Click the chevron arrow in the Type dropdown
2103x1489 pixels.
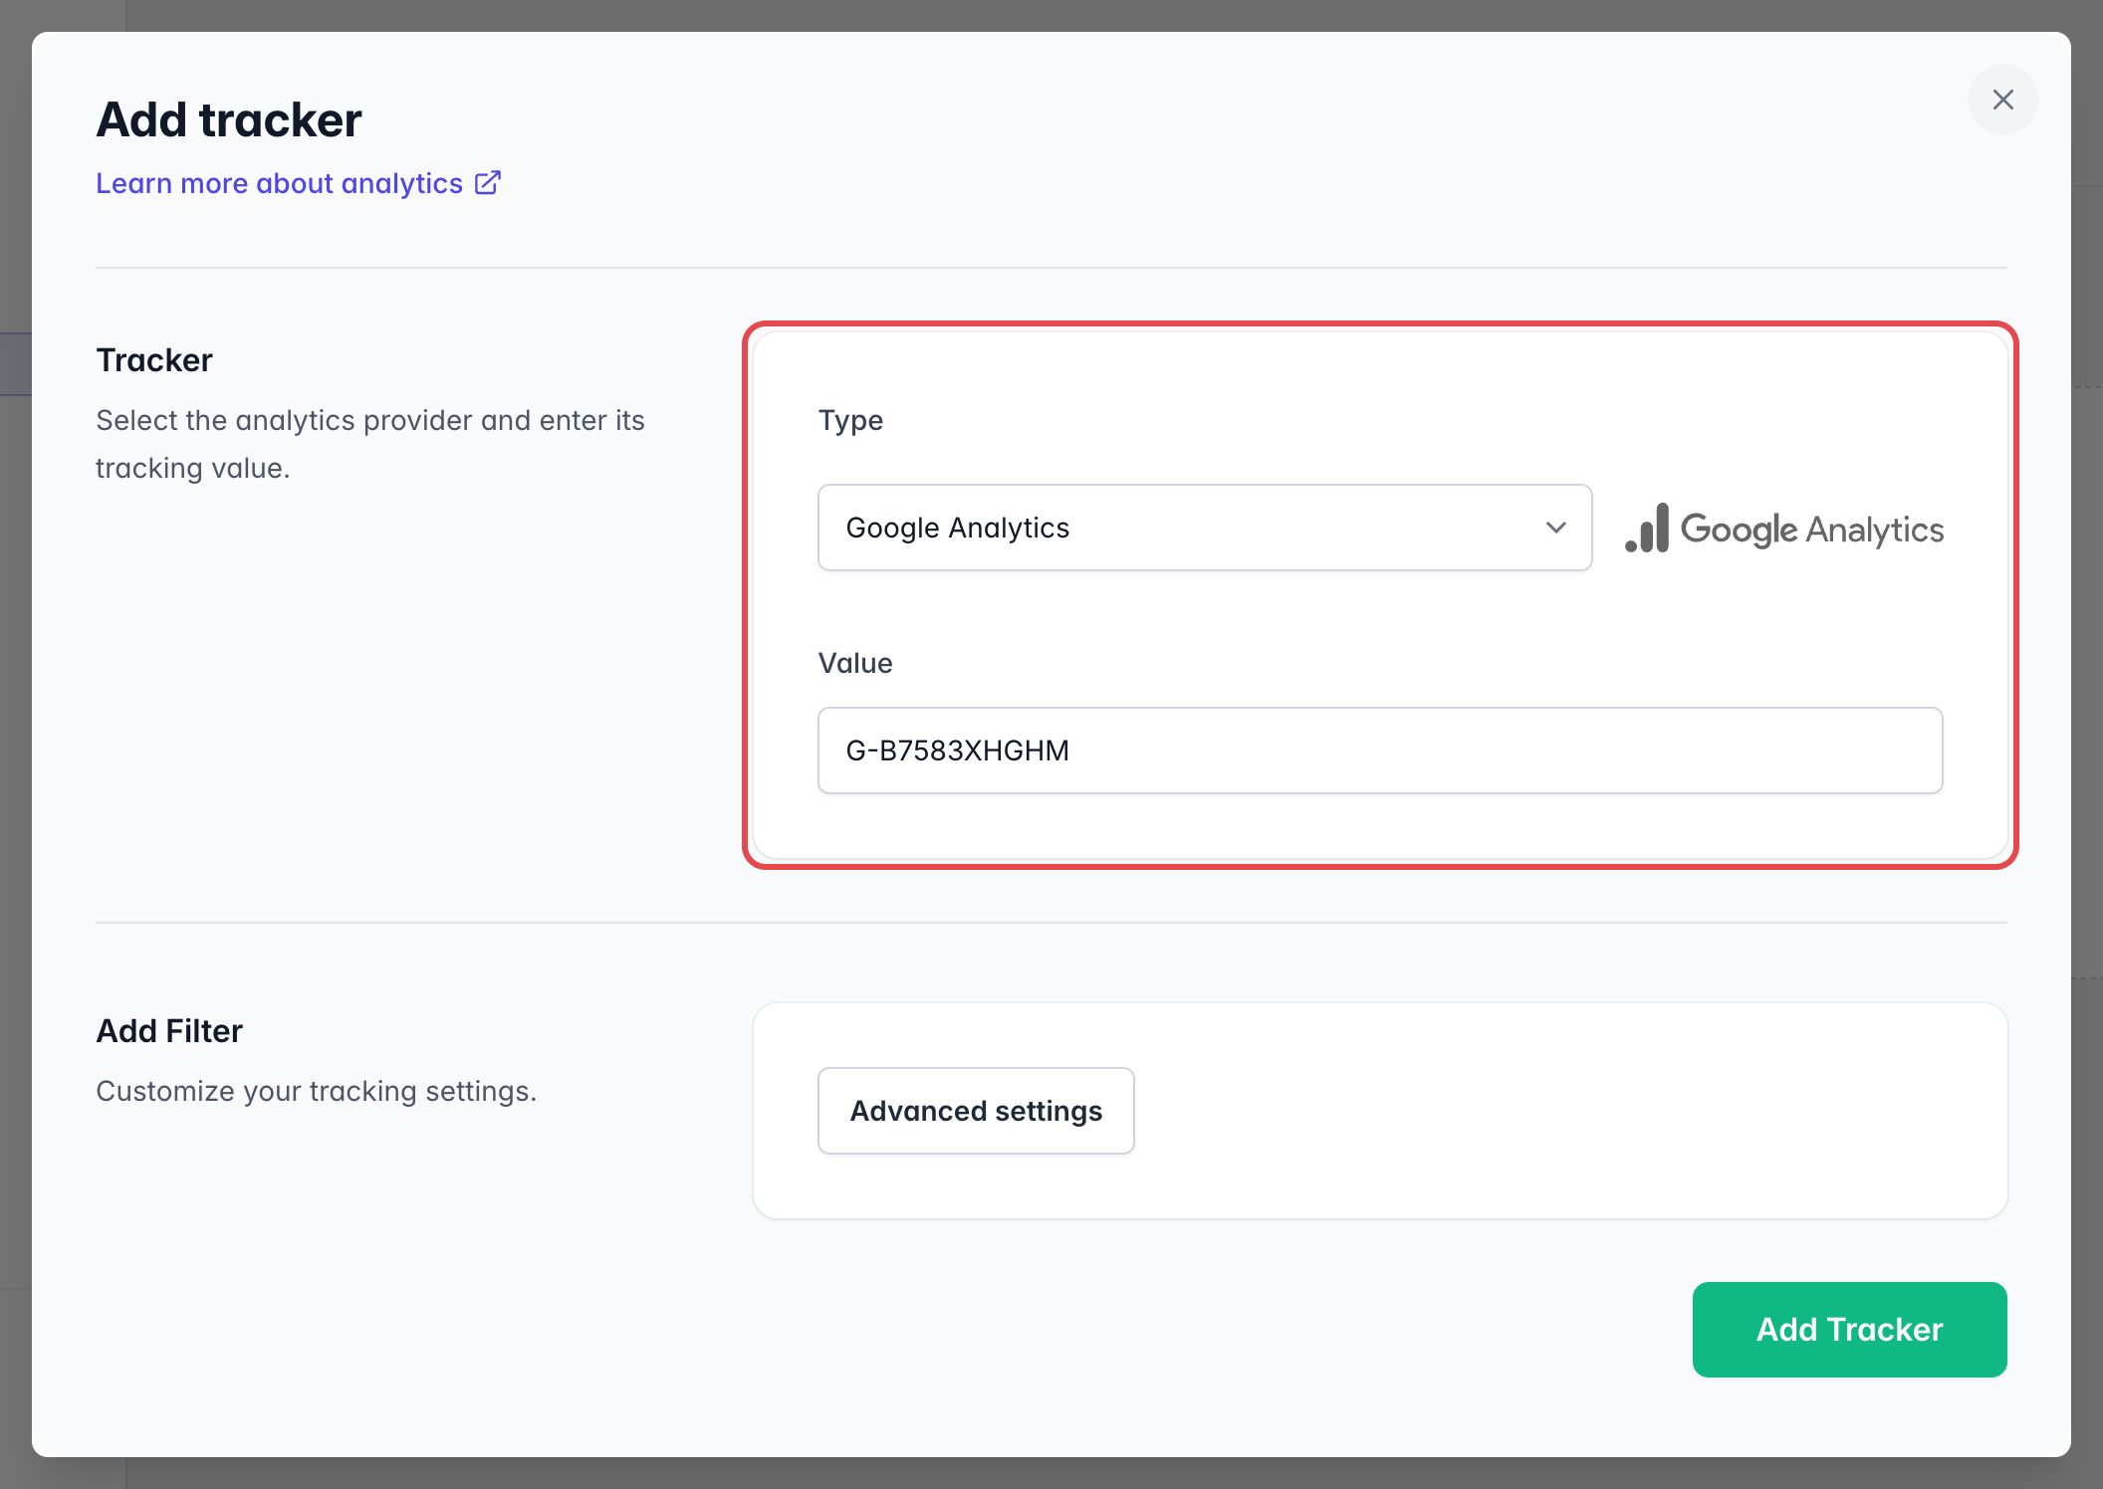click(1555, 528)
